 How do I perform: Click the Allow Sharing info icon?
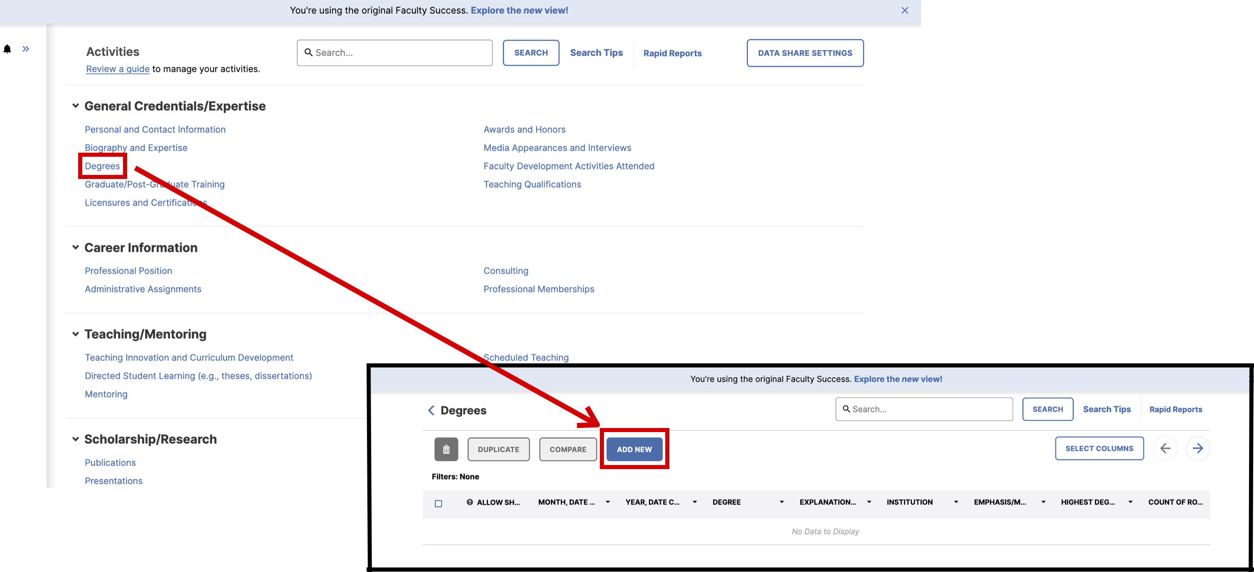click(469, 502)
